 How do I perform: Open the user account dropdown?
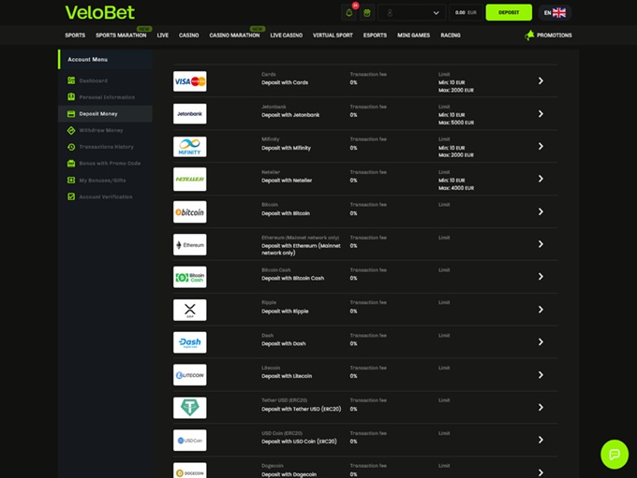[x=413, y=13]
